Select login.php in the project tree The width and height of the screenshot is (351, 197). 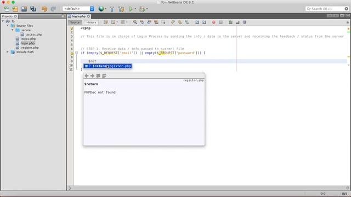click(28, 43)
